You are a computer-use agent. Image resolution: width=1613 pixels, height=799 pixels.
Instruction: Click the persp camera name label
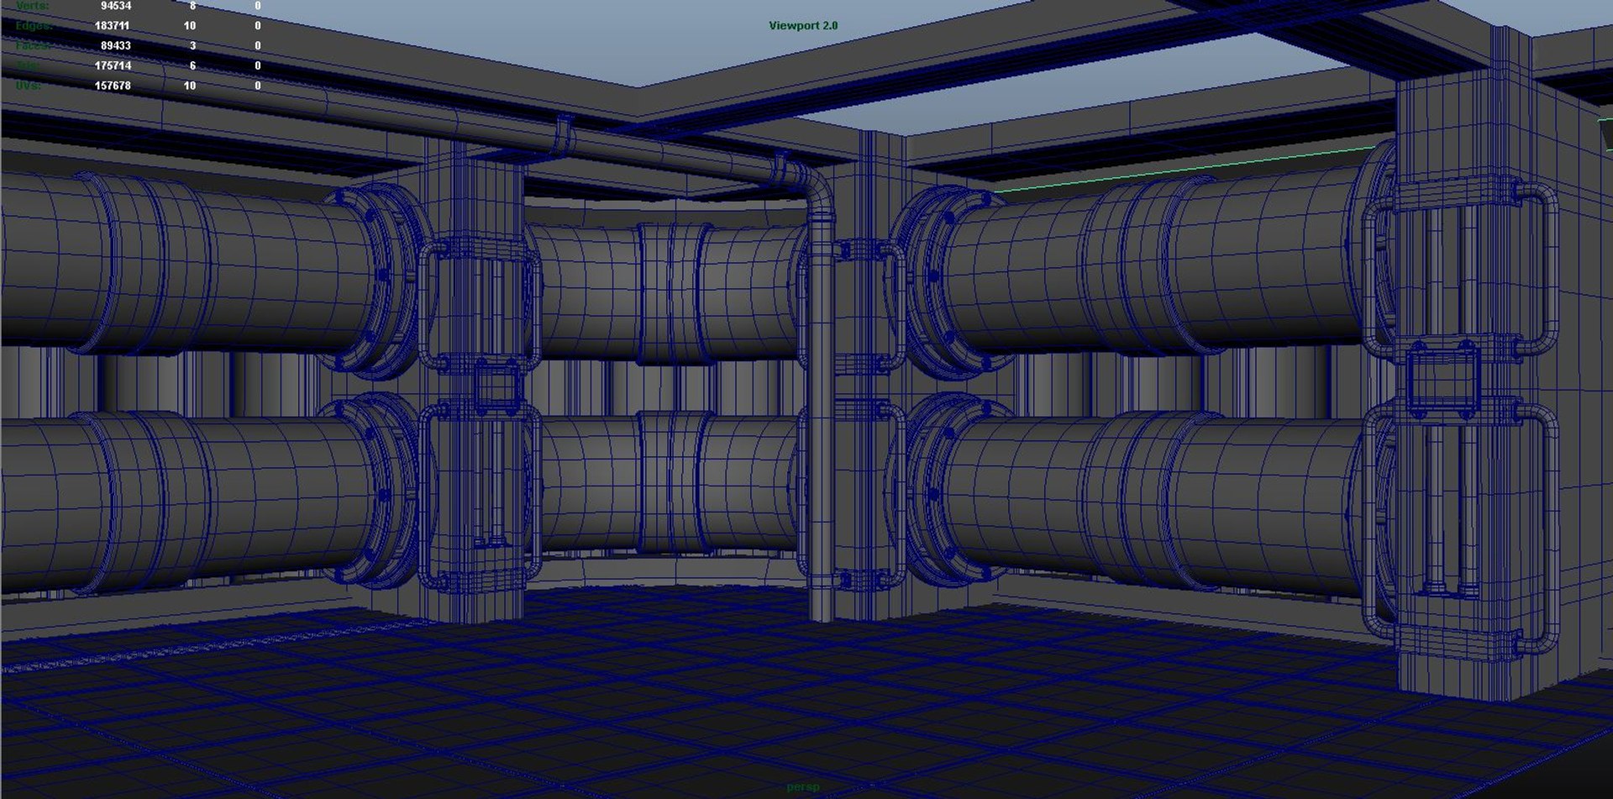803,787
